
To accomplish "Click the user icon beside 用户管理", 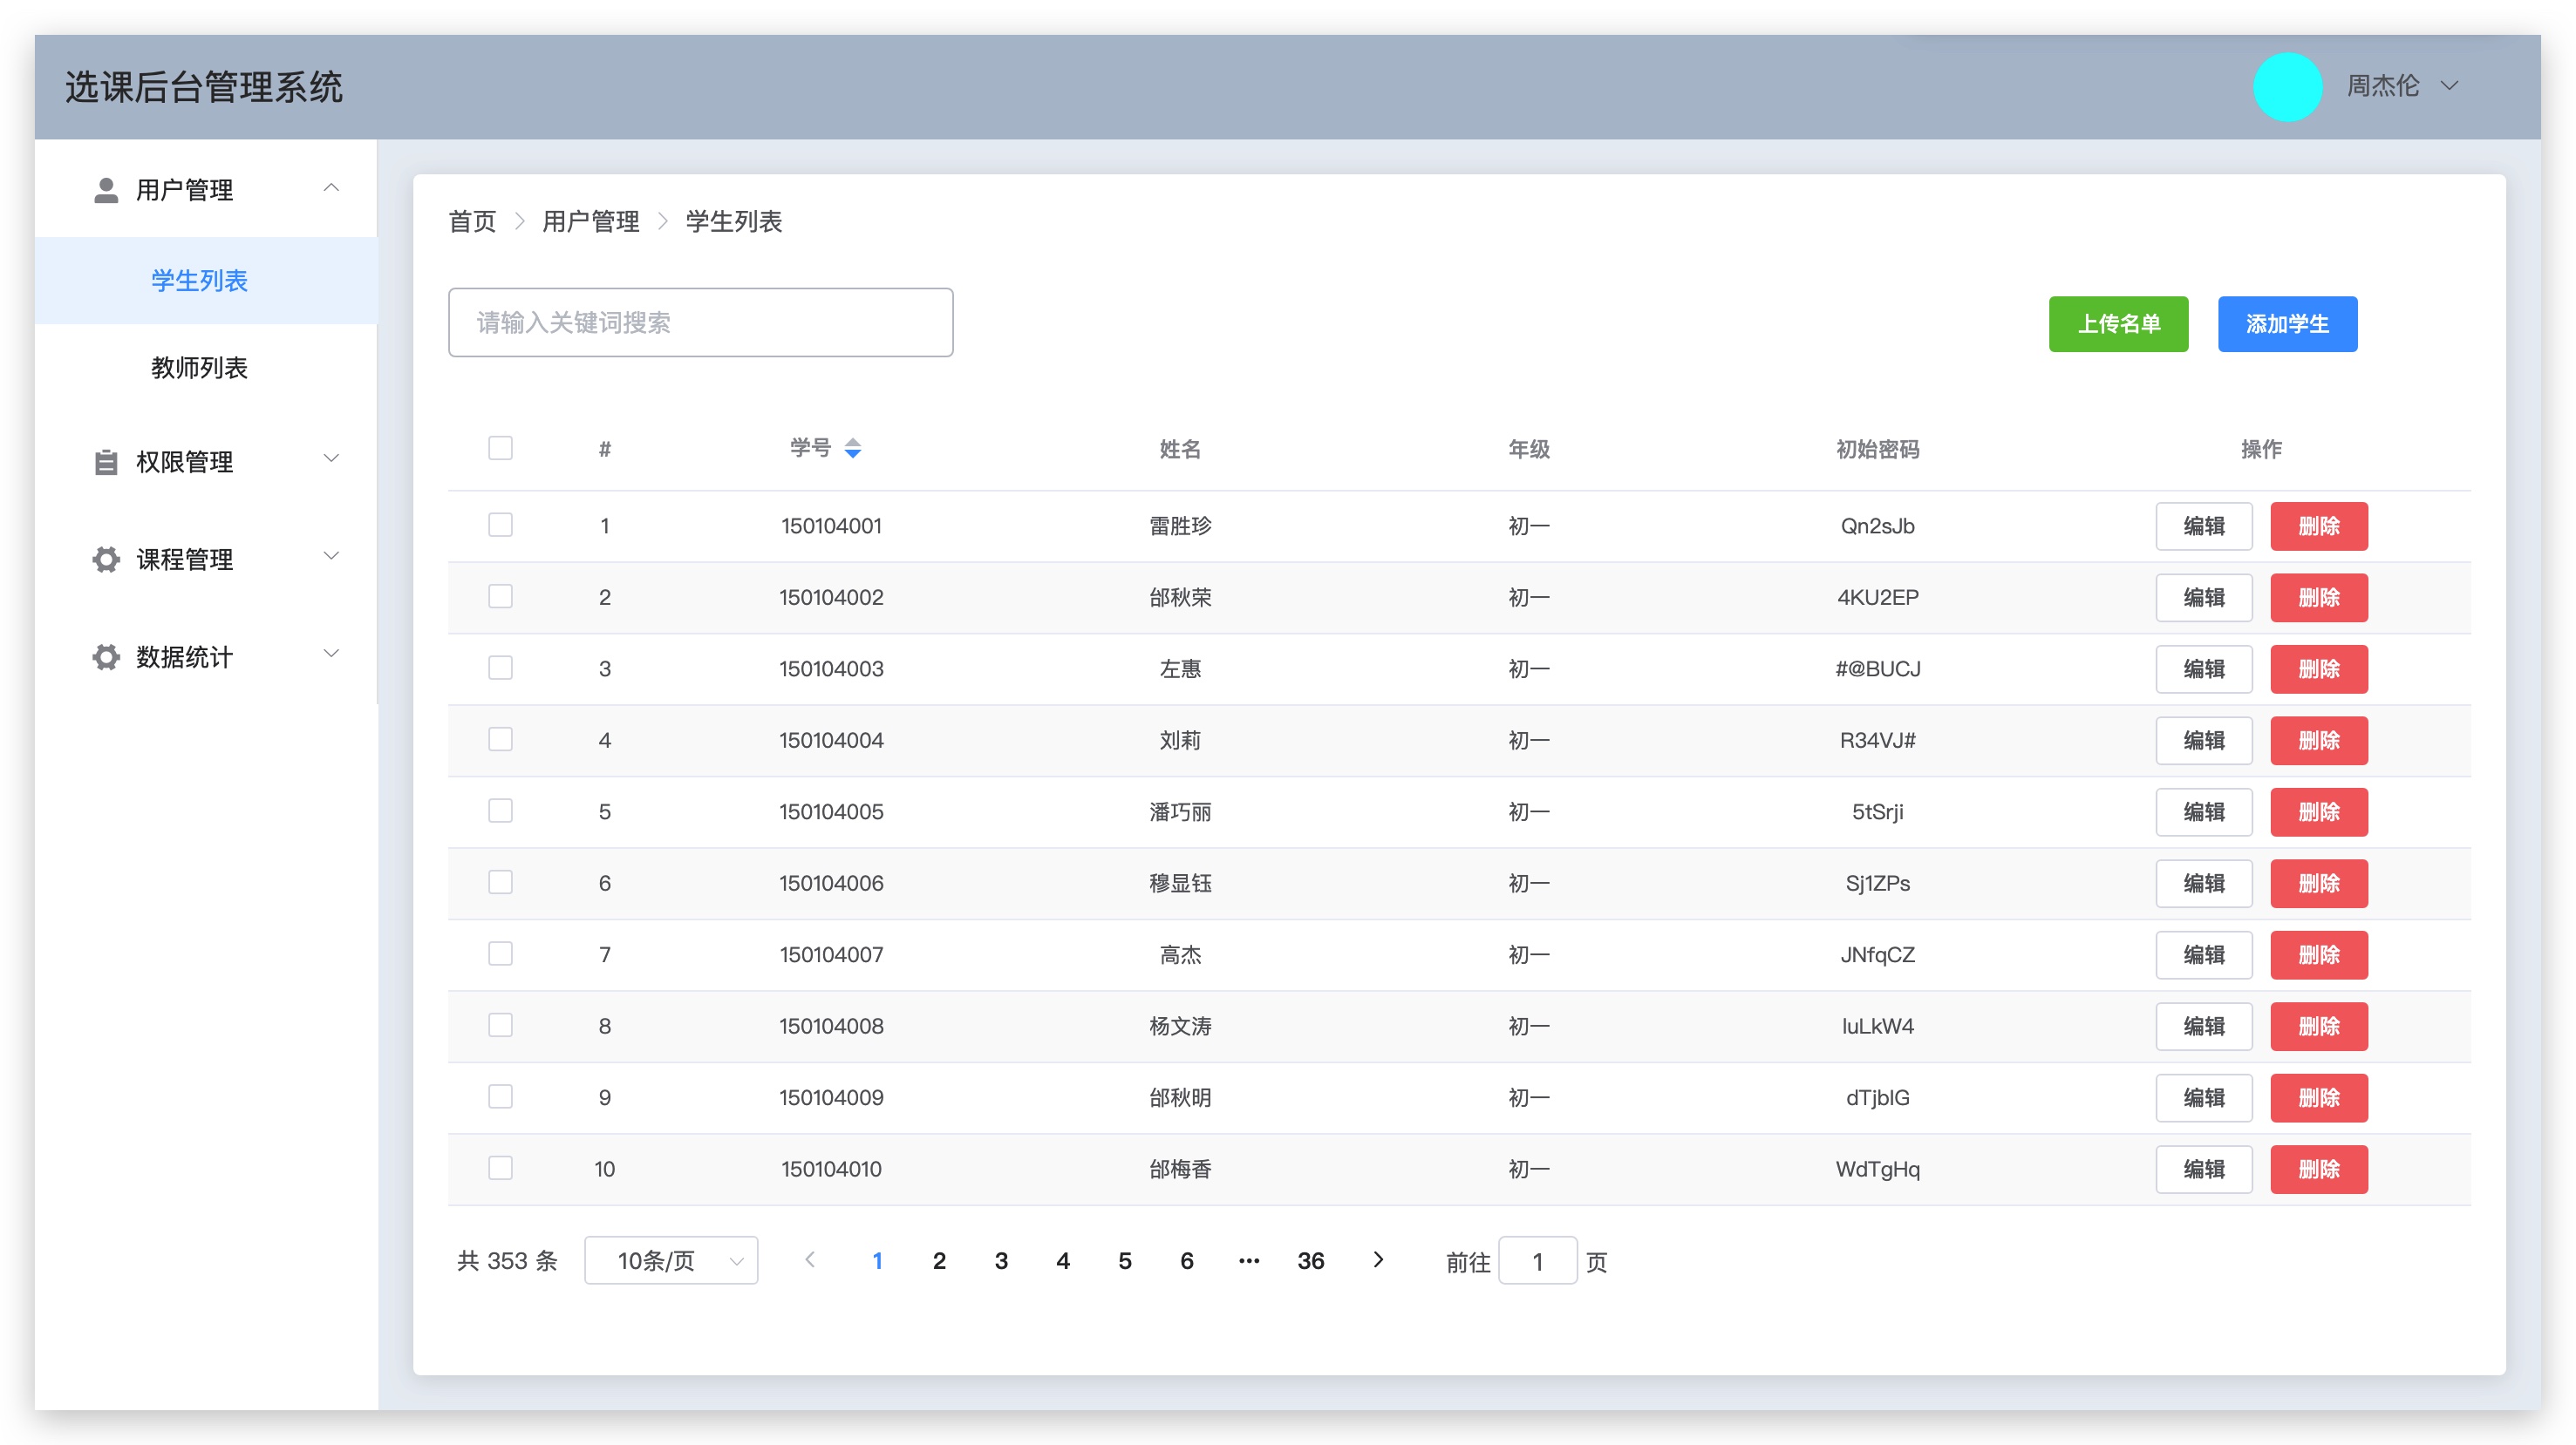I will (x=106, y=190).
